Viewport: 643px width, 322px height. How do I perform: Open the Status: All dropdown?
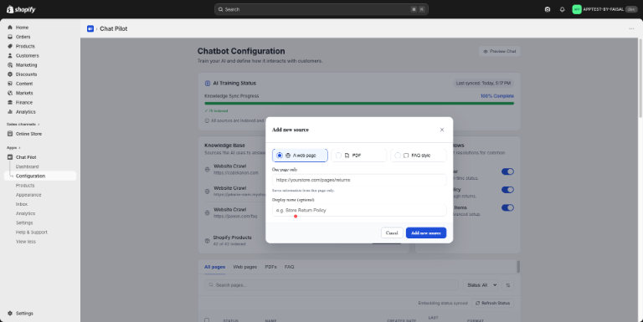(x=482, y=285)
